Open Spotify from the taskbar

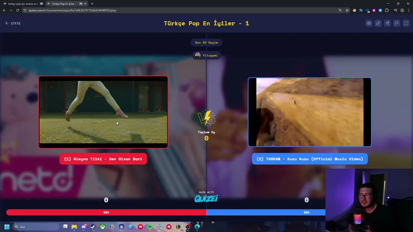150,227
